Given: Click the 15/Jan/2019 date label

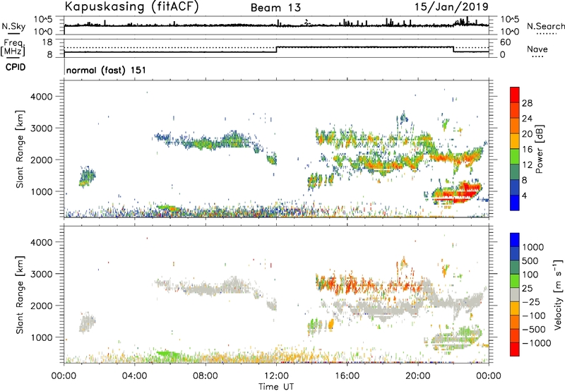Looking at the screenshot, I should pos(451,6).
